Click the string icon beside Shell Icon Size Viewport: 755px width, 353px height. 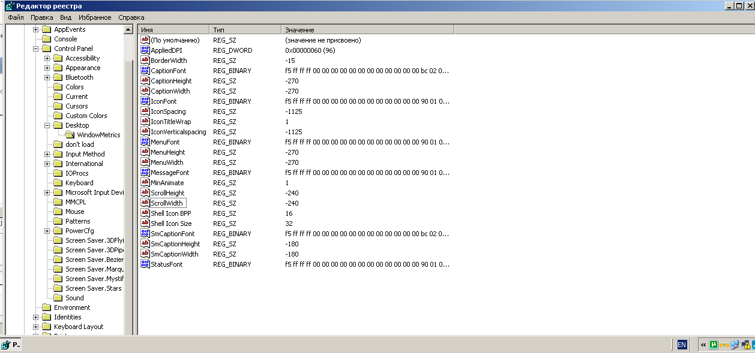tap(145, 224)
